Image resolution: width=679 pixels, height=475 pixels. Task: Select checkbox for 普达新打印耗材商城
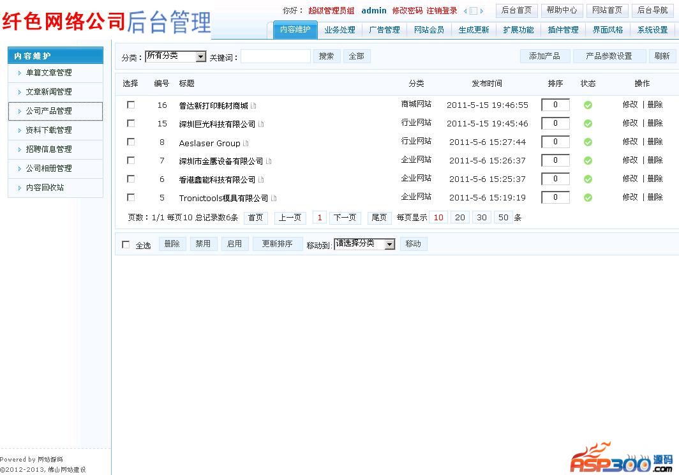click(x=131, y=105)
